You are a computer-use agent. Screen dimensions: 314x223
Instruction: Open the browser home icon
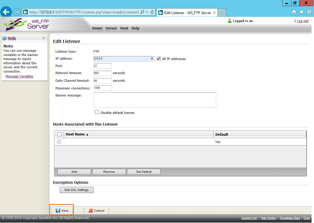[x=294, y=12]
